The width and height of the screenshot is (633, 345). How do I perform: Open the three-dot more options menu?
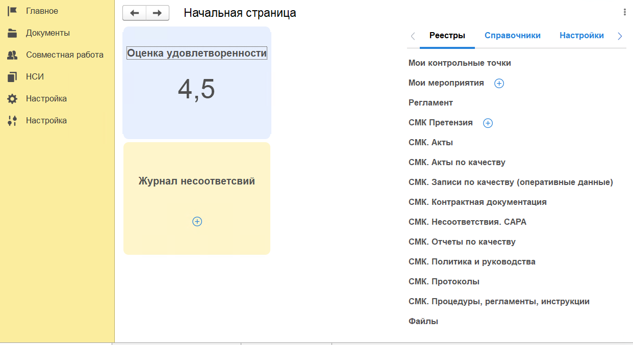coord(625,12)
